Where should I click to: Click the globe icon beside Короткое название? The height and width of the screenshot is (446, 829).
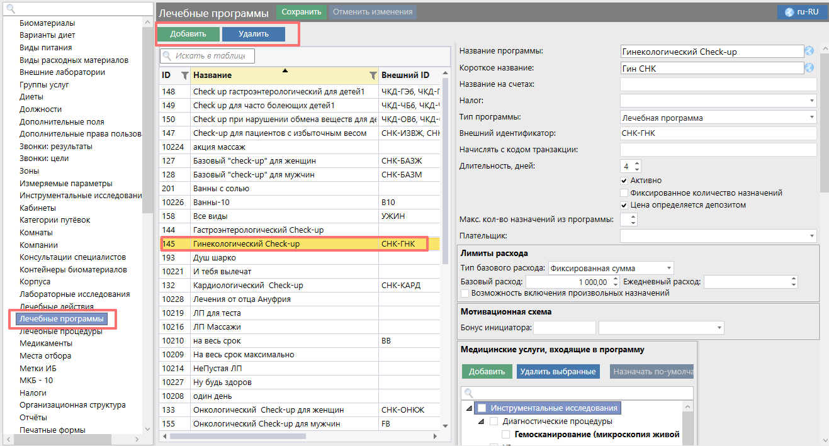809,68
